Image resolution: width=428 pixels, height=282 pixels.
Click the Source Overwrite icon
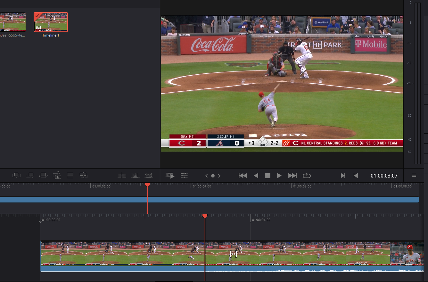83,175
